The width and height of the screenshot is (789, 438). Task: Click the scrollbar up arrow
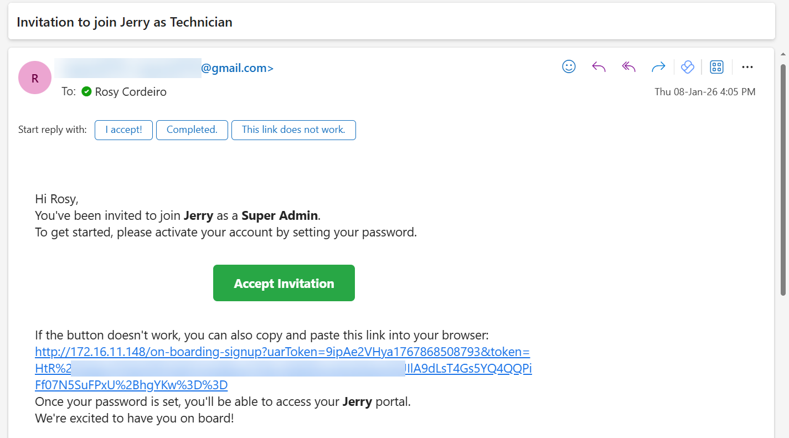(x=783, y=54)
